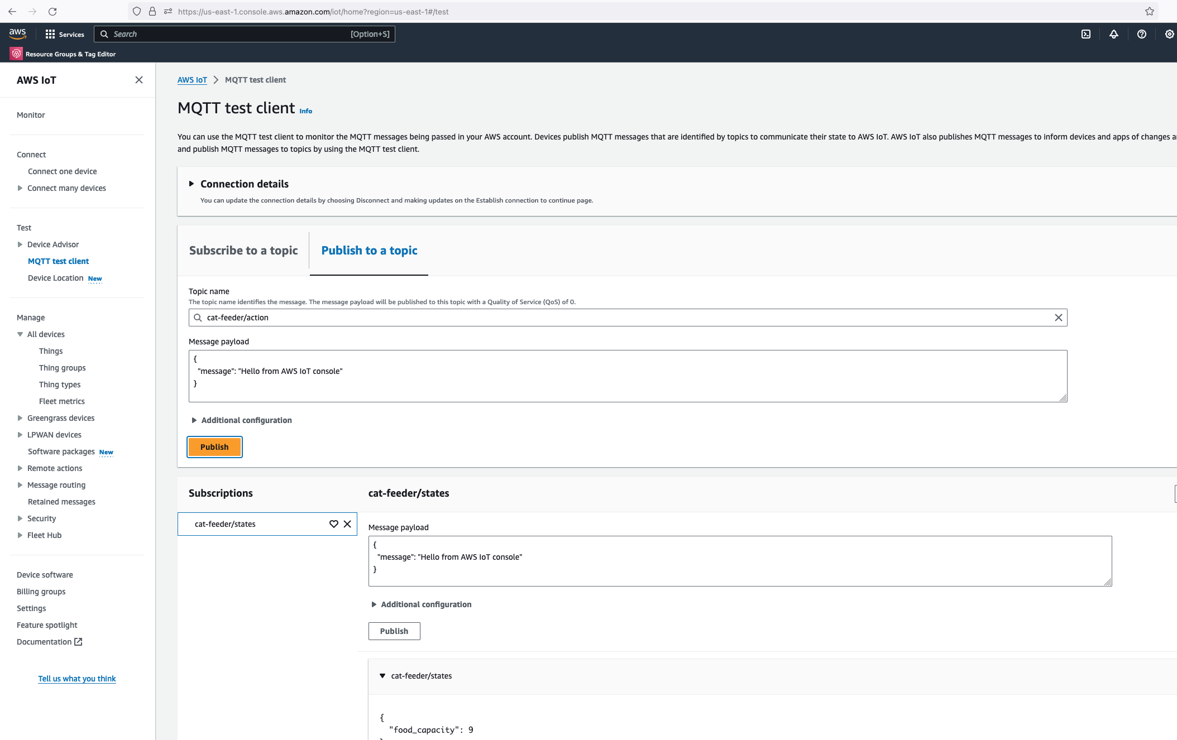This screenshot has width=1177, height=740.
Task: Expand Connect many devices in sidebar
Action: [x=20, y=188]
